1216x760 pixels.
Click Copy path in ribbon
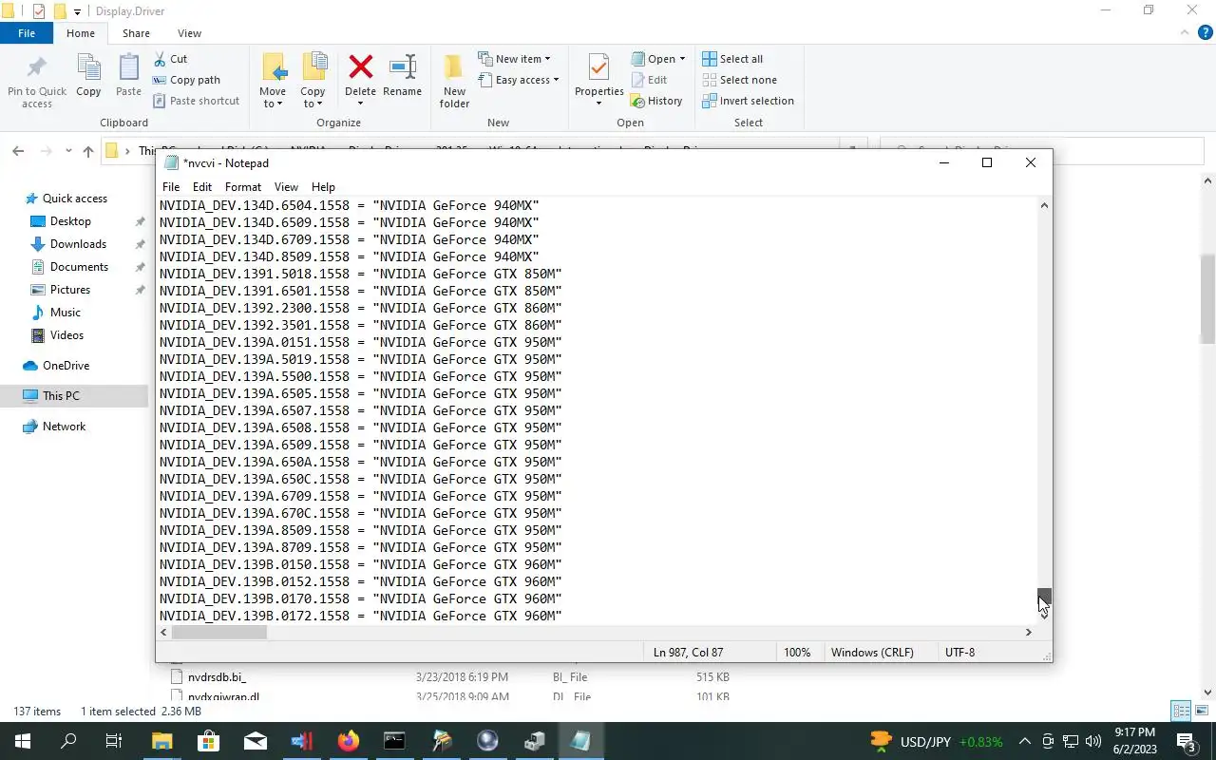click(186, 80)
